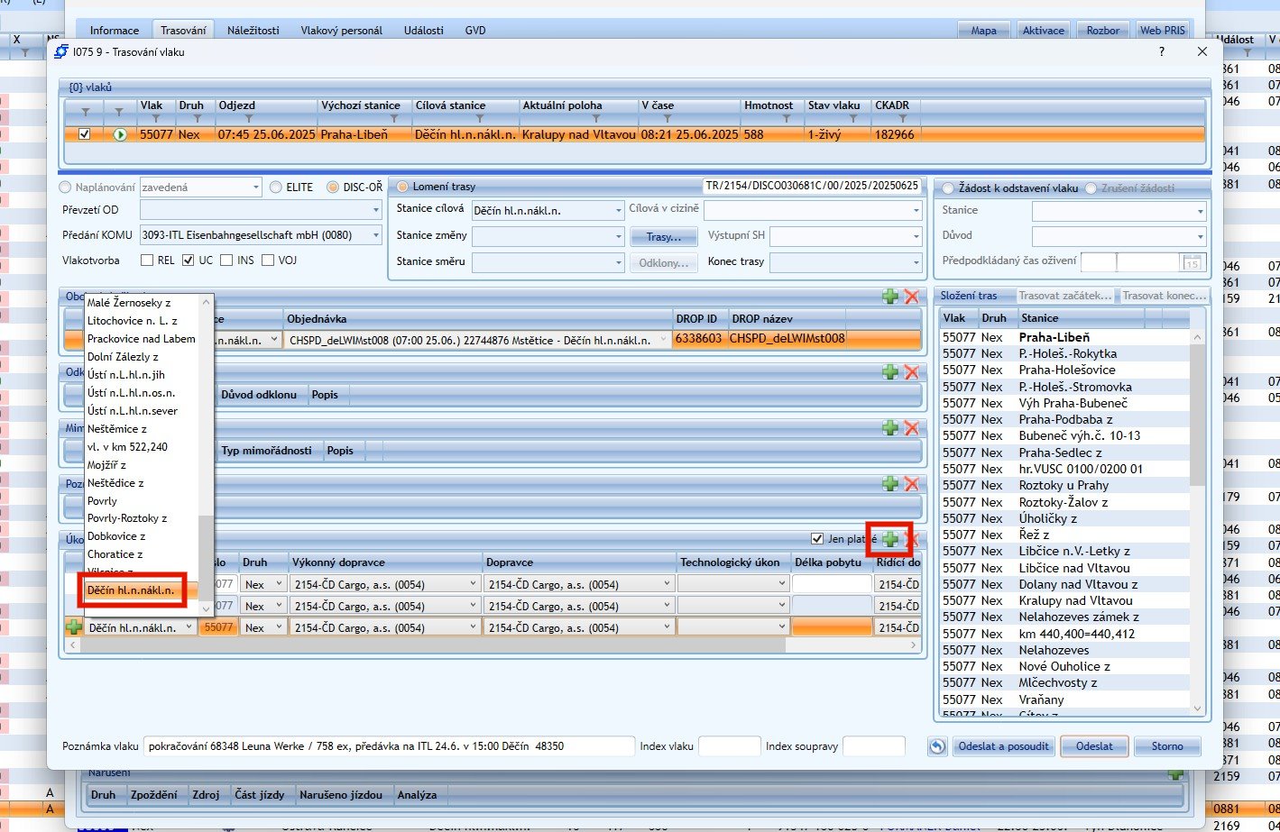
Task: Uncheck the Jen platné checkbox
Action: point(817,539)
